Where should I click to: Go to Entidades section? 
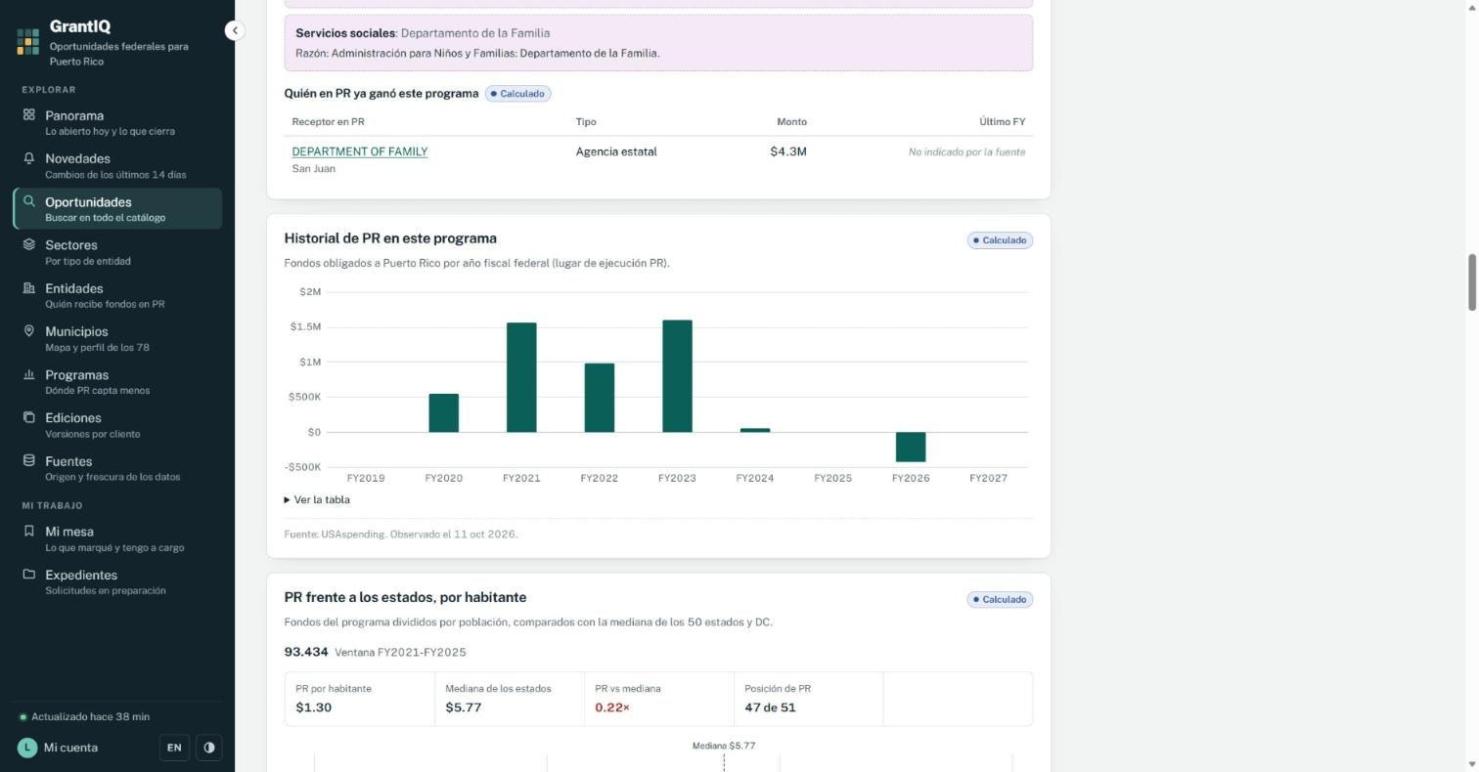click(x=117, y=295)
